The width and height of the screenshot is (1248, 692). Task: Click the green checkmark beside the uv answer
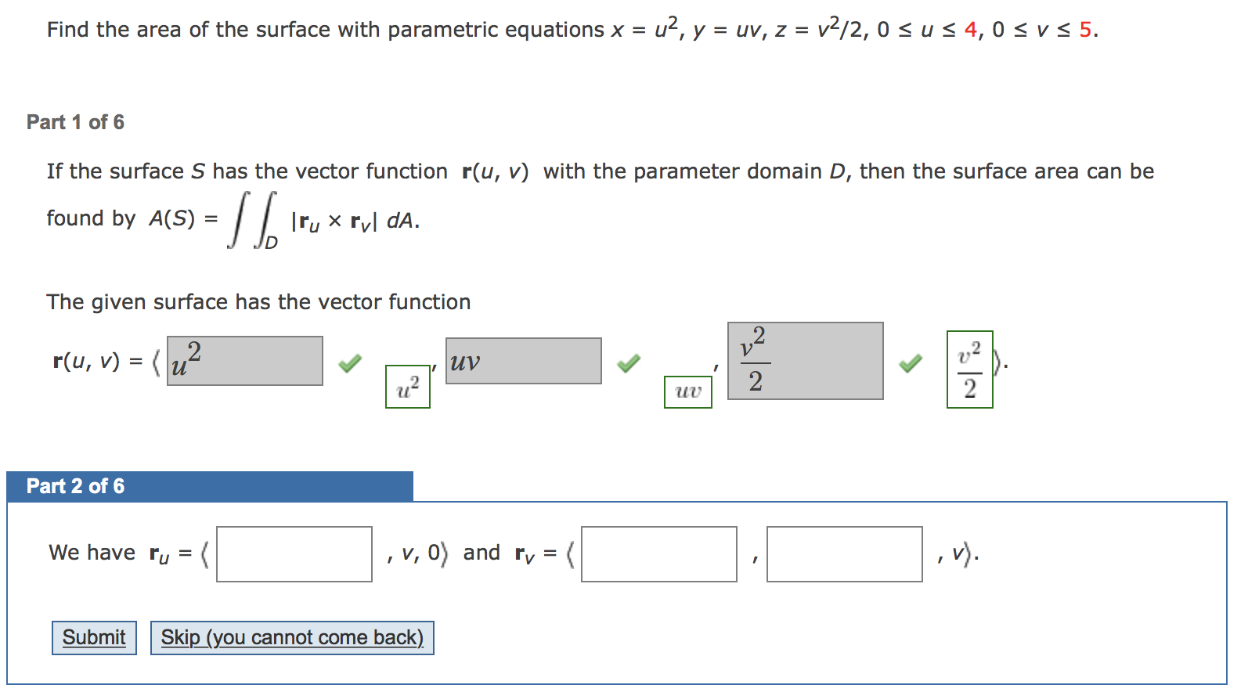pyautogui.click(x=630, y=362)
